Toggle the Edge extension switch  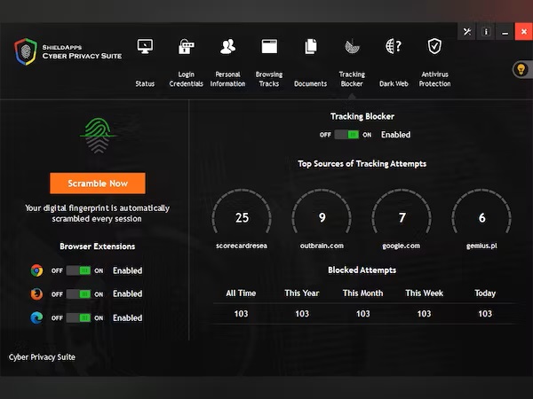(78, 317)
